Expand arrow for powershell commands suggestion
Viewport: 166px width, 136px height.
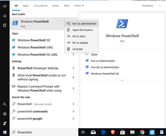[73, 111]
